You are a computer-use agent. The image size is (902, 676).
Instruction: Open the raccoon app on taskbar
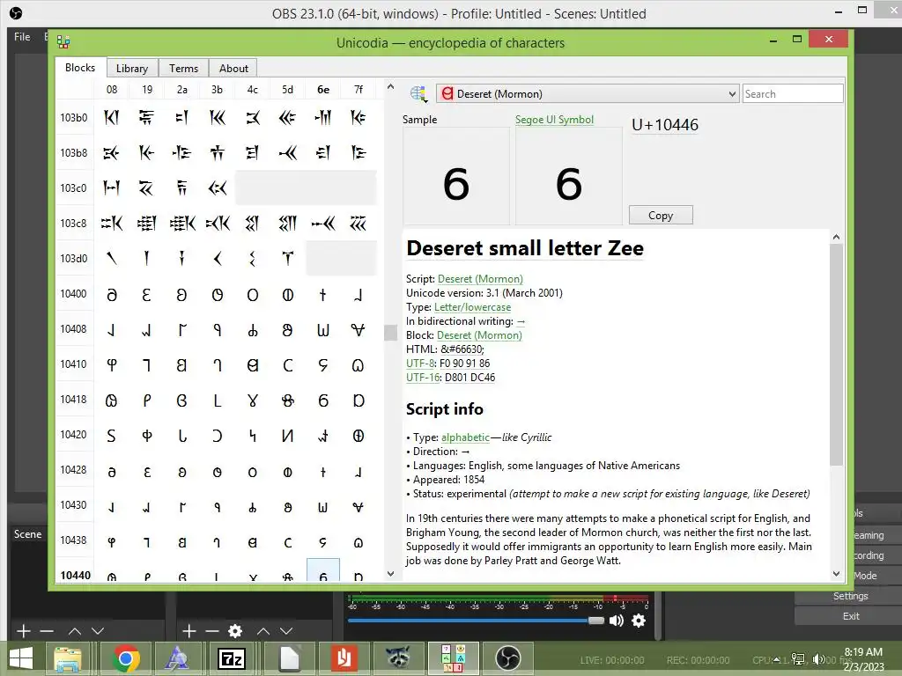click(397, 658)
